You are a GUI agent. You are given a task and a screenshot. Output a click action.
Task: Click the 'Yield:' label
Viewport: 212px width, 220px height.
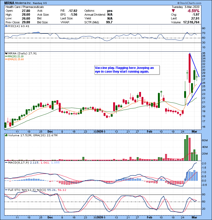point(88,18)
